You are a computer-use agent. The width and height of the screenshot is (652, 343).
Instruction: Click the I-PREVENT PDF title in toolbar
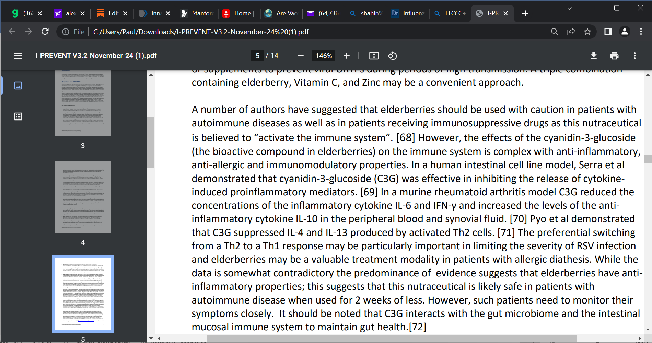(x=96, y=56)
